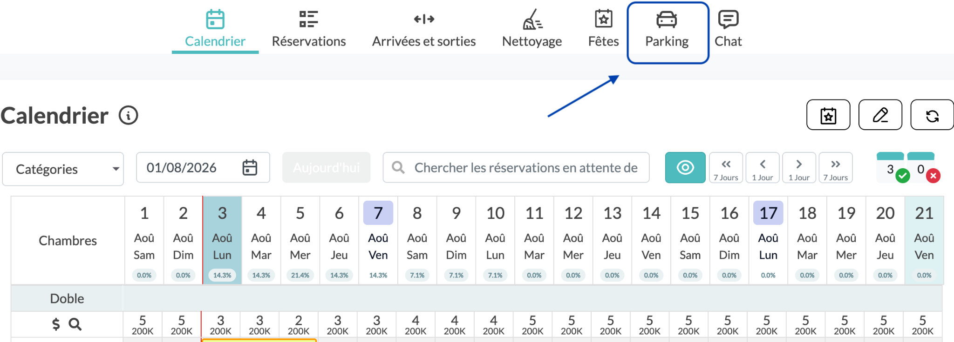The width and height of the screenshot is (954, 342).
Task: Open the Nettoyage broom icon
Action: [532, 20]
